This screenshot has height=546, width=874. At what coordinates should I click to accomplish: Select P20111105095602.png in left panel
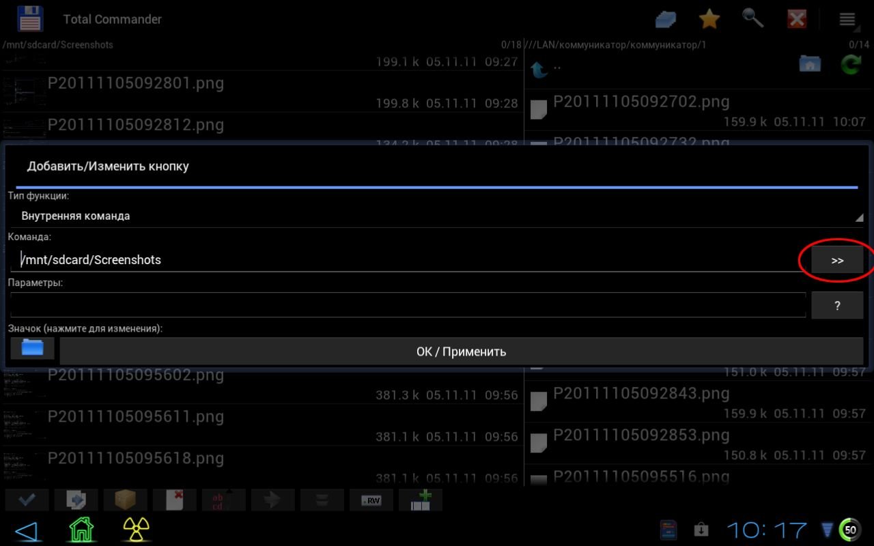(262, 387)
